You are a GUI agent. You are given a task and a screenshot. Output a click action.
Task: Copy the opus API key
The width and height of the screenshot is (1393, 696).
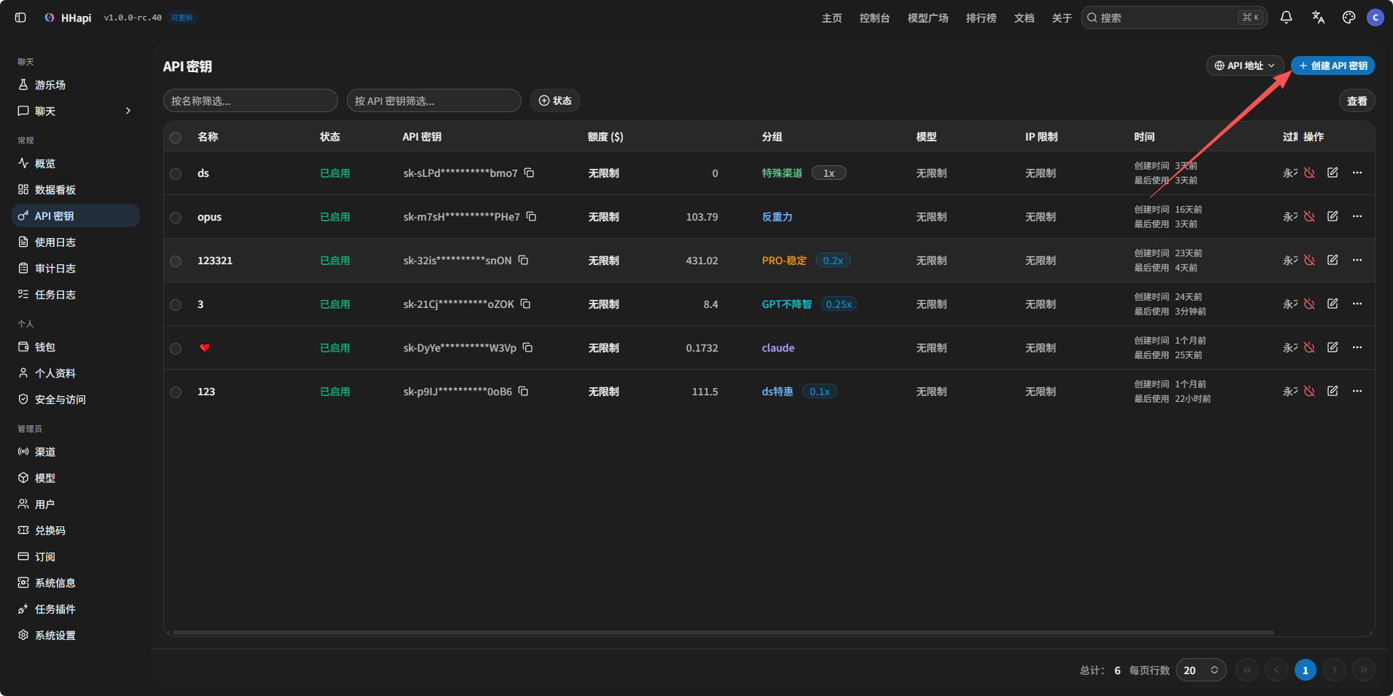pyautogui.click(x=532, y=216)
